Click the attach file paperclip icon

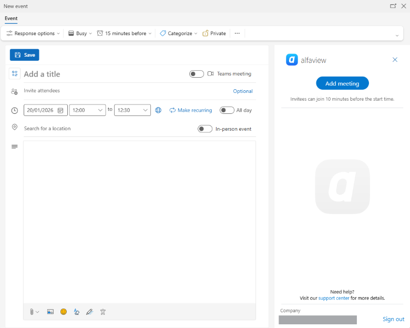tap(32, 312)
